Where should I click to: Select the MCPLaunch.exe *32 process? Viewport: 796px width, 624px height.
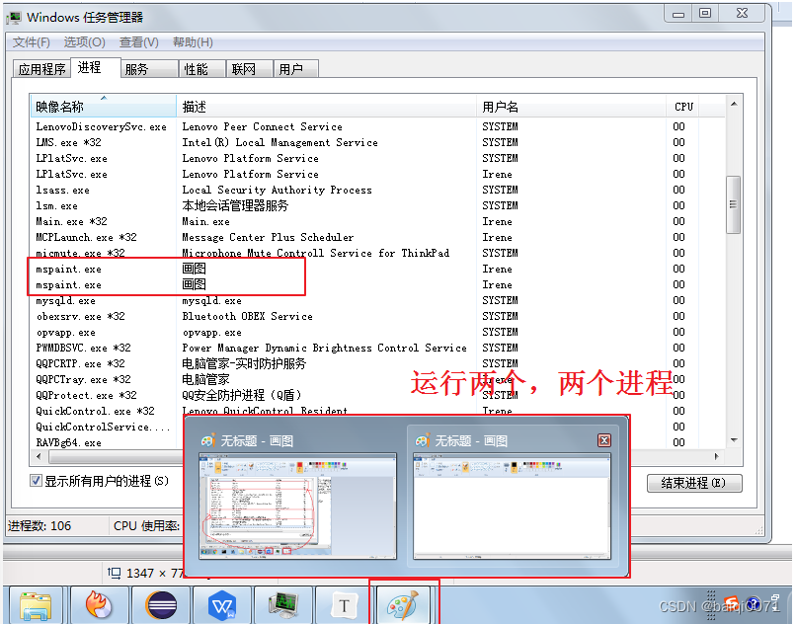(x=86, y=237)
